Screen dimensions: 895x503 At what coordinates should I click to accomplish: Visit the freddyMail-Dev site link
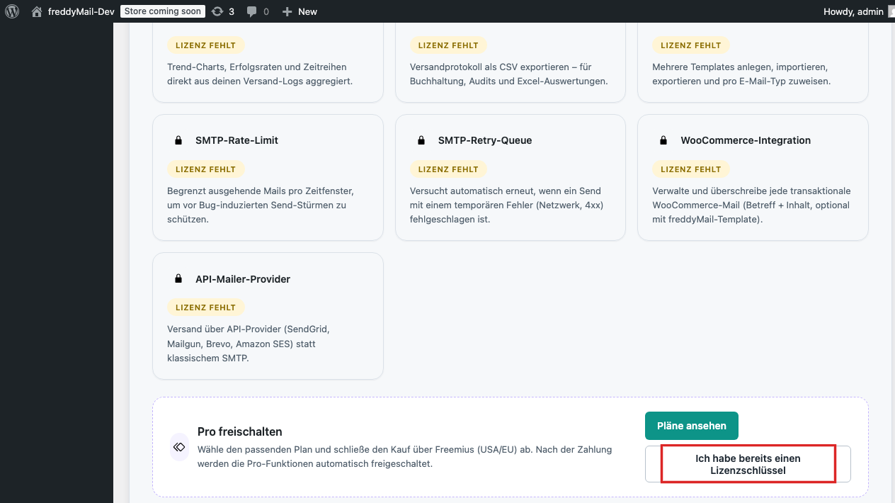[x=81, y=11]
